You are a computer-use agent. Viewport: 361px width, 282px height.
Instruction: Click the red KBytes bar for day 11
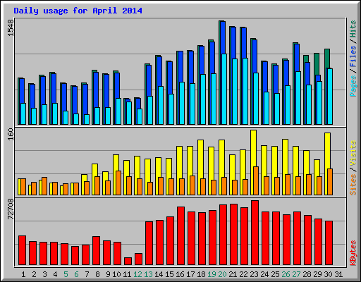coord(128,261)
